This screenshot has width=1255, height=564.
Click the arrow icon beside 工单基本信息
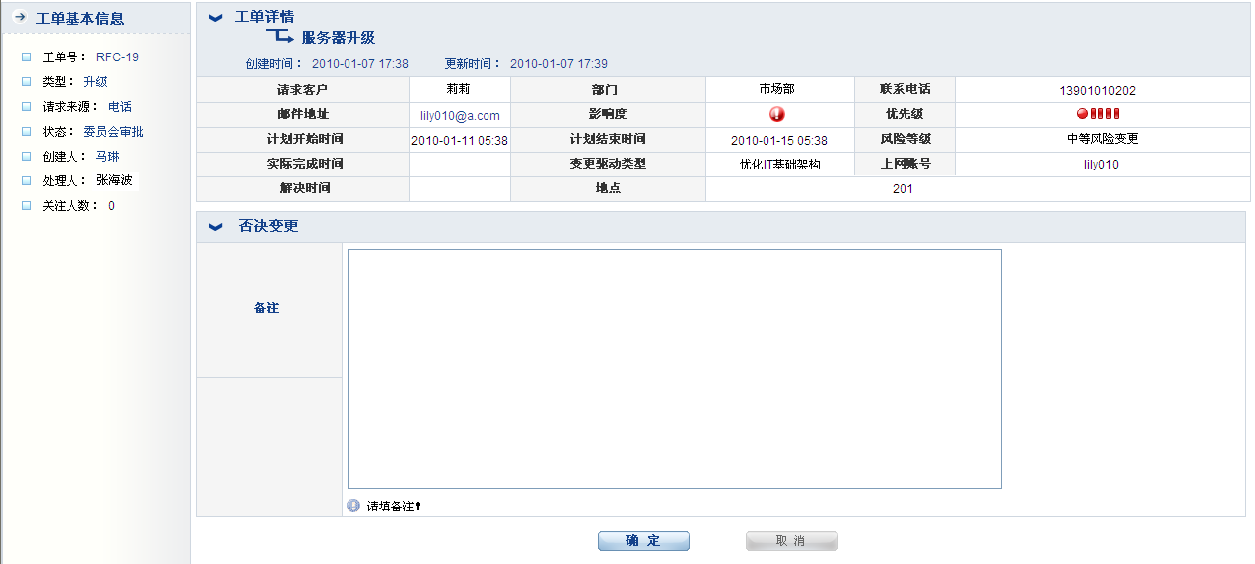(20, 18)
